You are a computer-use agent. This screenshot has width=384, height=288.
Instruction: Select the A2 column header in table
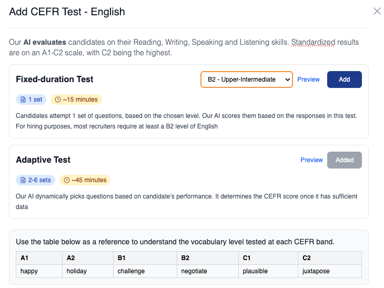(71, 258)
